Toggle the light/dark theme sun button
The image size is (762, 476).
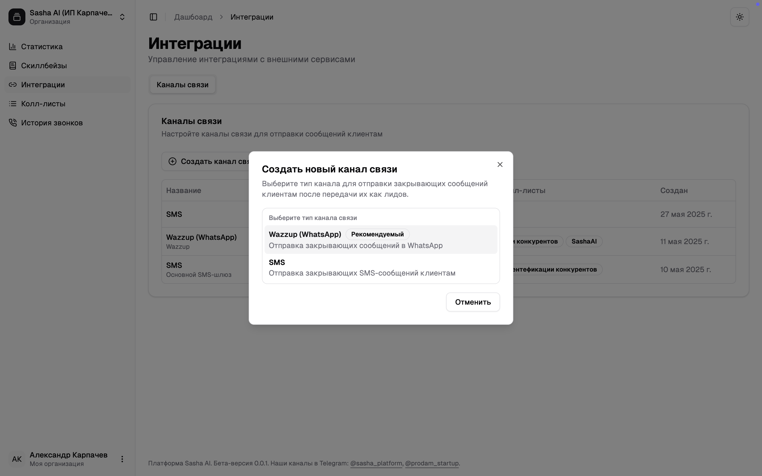pyautogui.click(x=739, y=17)
